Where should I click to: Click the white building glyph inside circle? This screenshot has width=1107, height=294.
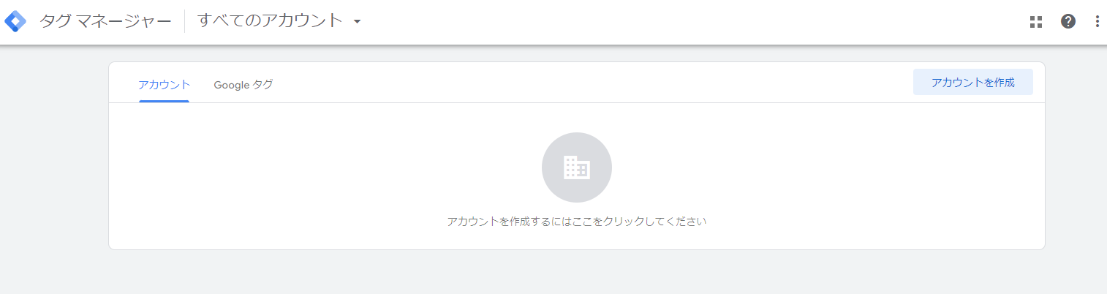coord(576,167)
